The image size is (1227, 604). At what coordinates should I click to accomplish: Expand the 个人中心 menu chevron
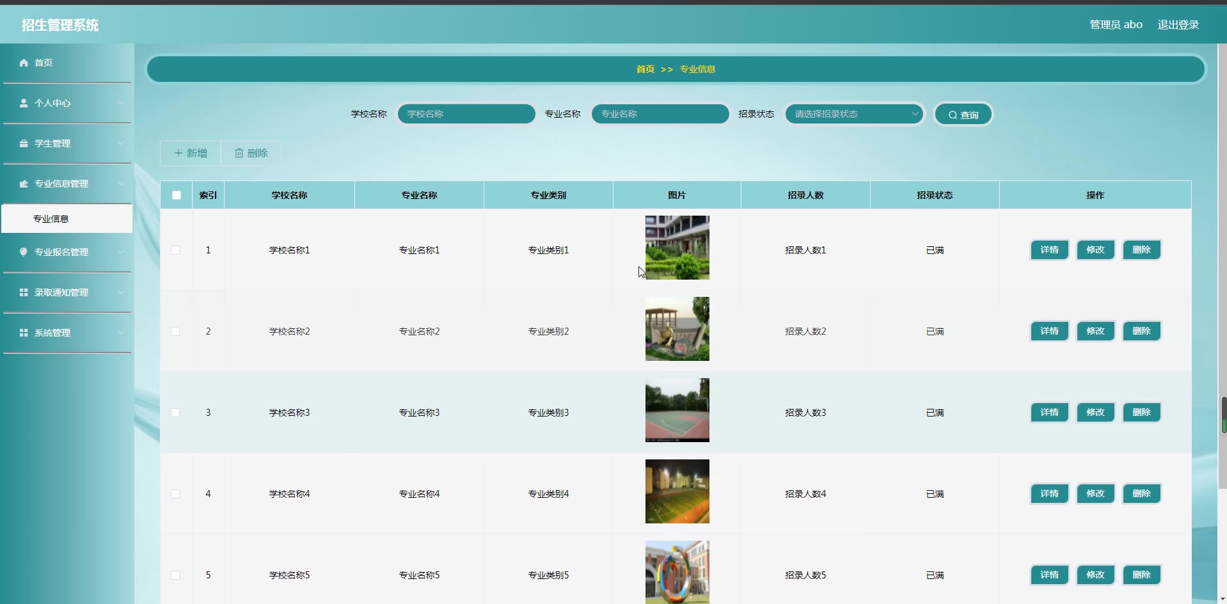(x=121, y=103)
